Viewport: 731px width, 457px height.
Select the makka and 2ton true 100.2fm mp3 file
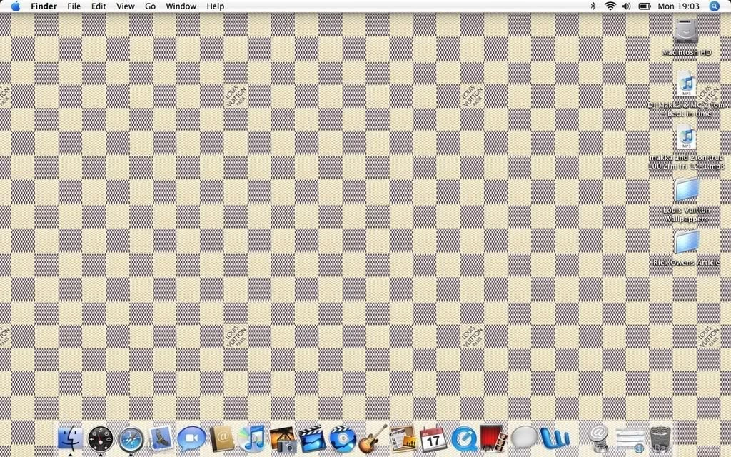point(686,136)
